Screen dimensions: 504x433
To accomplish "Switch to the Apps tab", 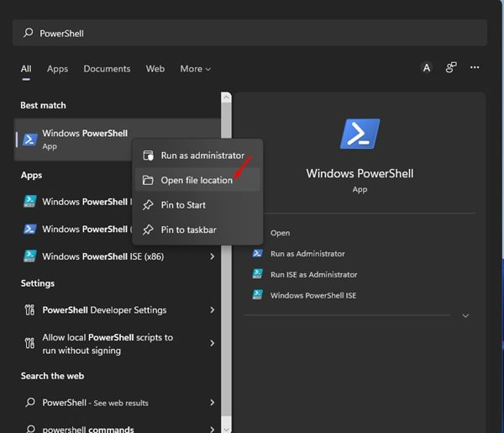I will [x=57, y=69].
